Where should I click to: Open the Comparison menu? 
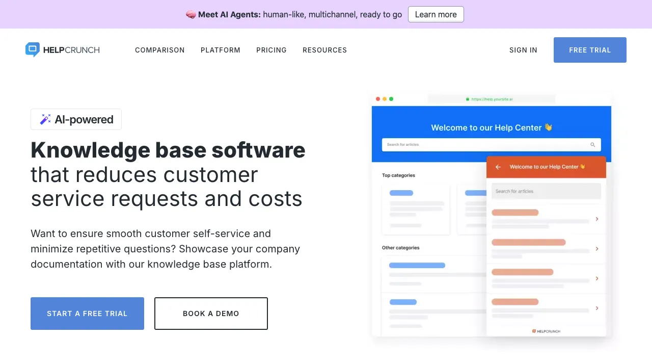coord(160,50)
